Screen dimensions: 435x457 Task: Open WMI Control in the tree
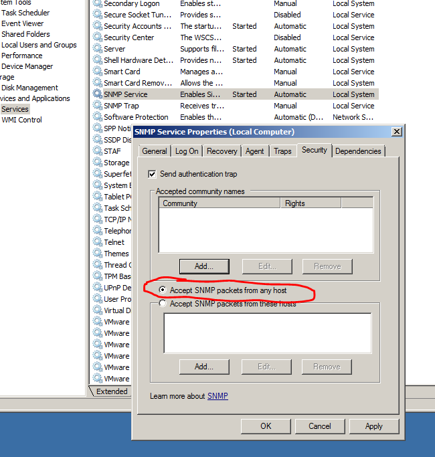[21, 120]
